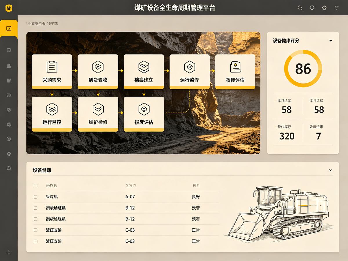Image resolution: width=348 pixels, height=261 pixels.
Task: Click the search magnifier in the header
Action: [300, 8]
